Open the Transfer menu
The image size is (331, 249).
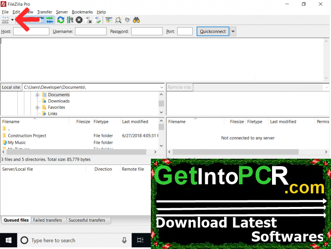[x=45, y=12]
